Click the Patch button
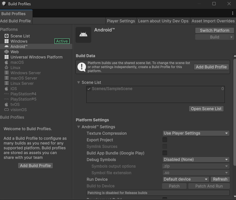236x200 pixels. click(x=174, y=186)
